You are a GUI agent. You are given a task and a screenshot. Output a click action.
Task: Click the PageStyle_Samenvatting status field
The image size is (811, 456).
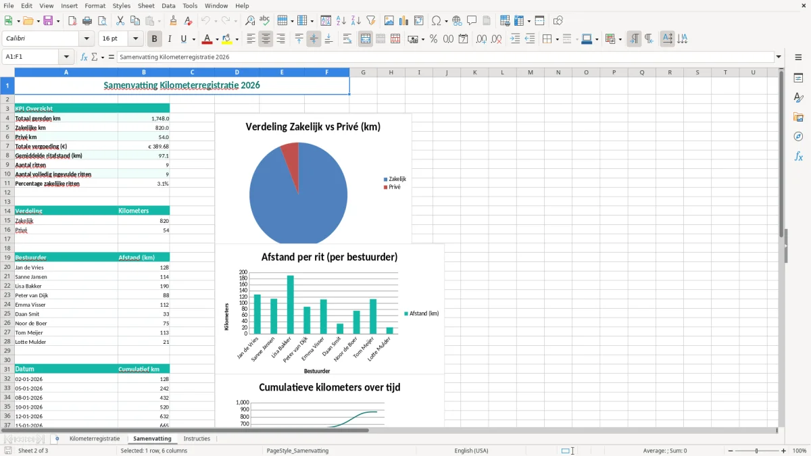coord(297,451)
